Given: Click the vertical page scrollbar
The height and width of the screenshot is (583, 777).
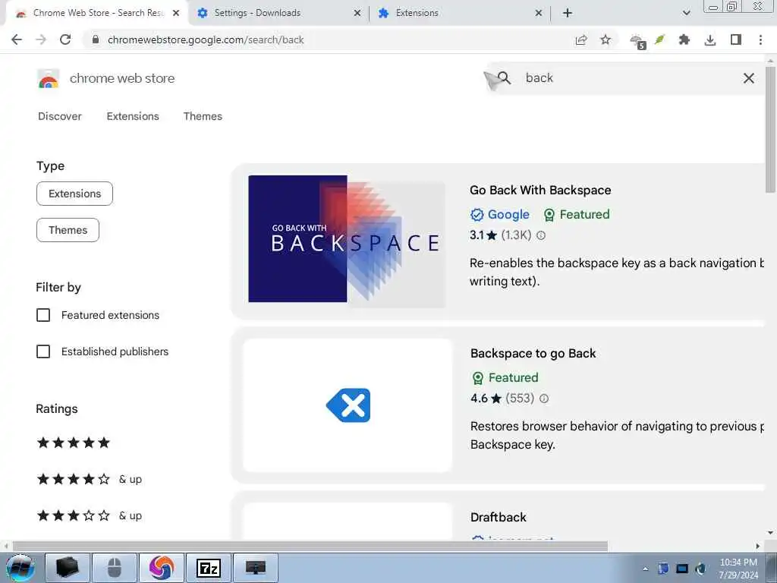Looking at the screenshot, I should coord(769,129).
